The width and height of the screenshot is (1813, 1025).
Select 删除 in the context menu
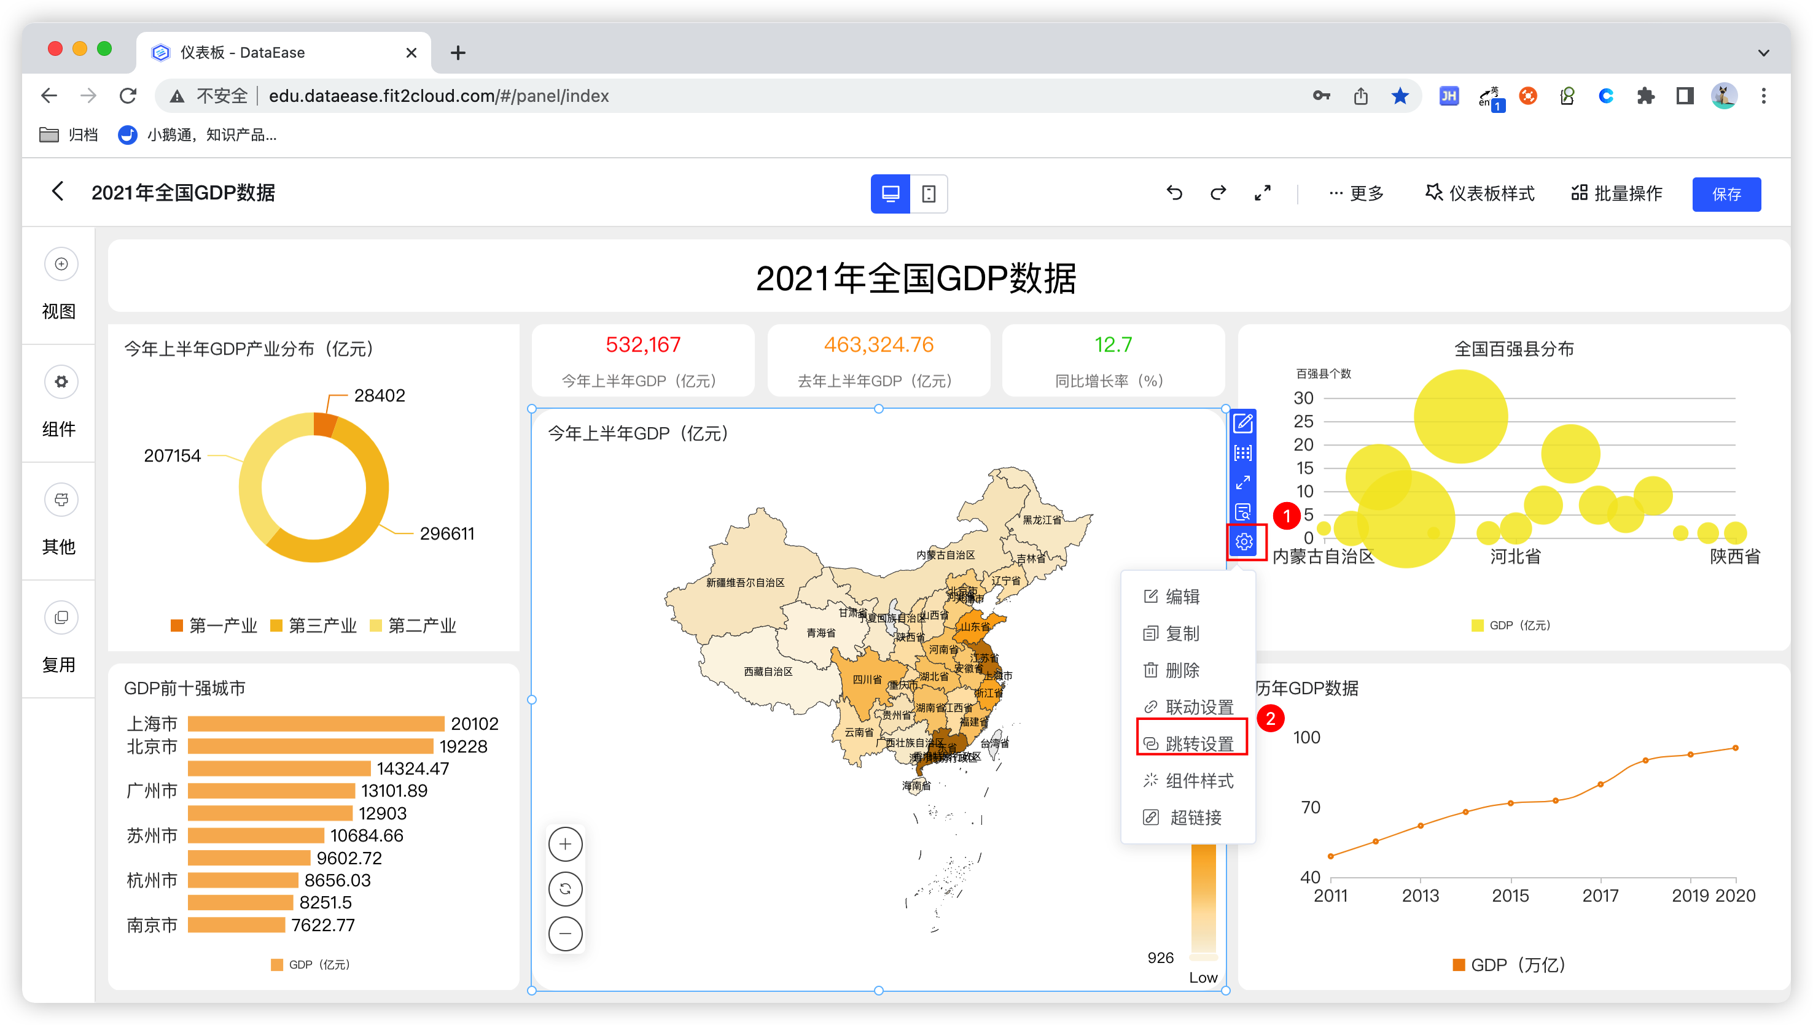point(1188,670)
